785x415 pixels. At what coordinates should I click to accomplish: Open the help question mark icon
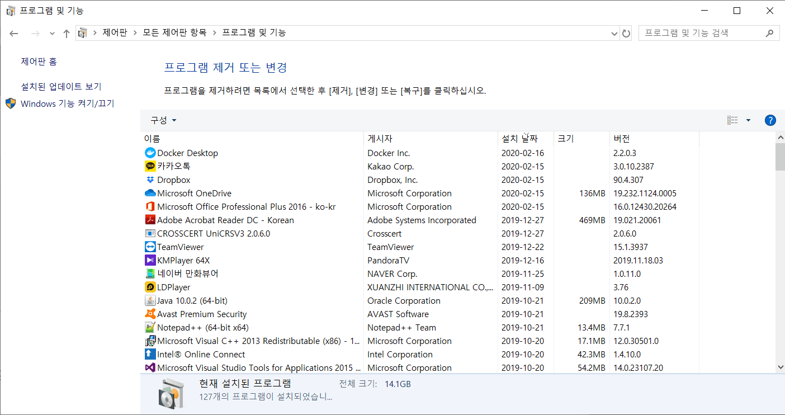coord(770,120)
